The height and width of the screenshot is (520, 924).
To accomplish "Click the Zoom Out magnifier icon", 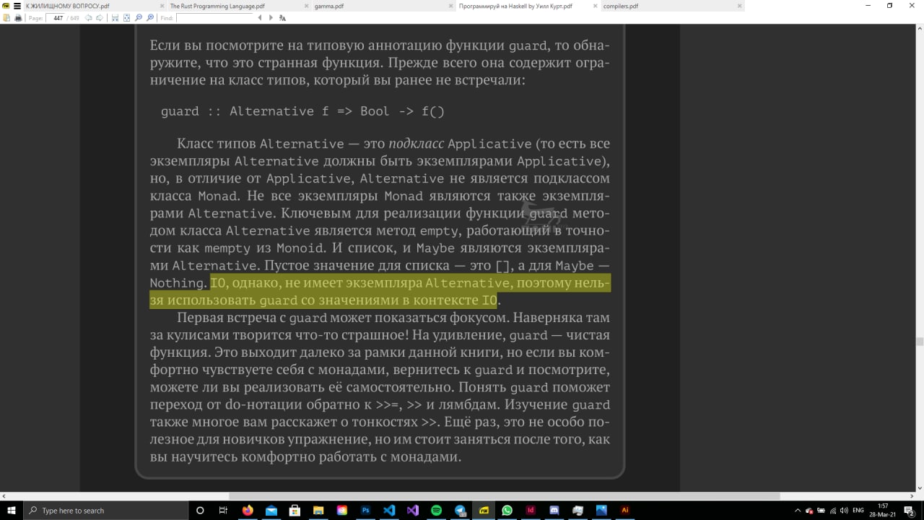I will tap(139, 18).
